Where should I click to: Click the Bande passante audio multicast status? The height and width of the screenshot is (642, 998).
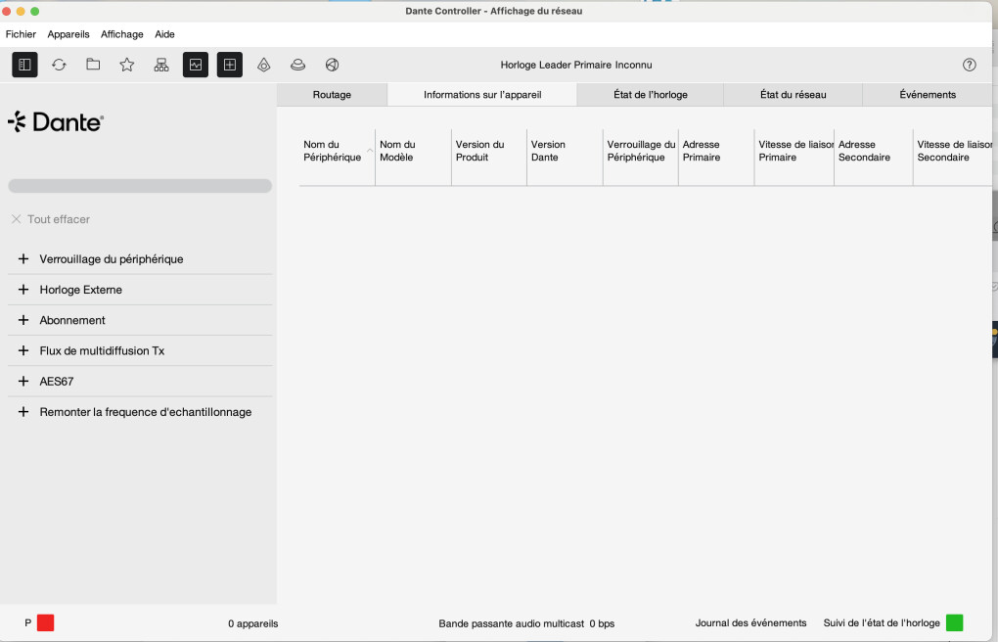[x=526, y=623]
